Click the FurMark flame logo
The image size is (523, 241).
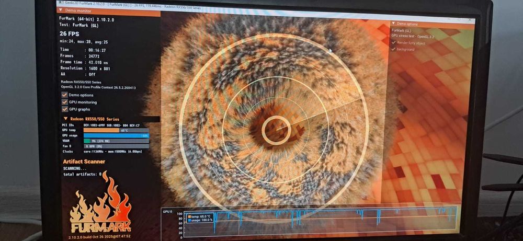[x=100, y=202]
